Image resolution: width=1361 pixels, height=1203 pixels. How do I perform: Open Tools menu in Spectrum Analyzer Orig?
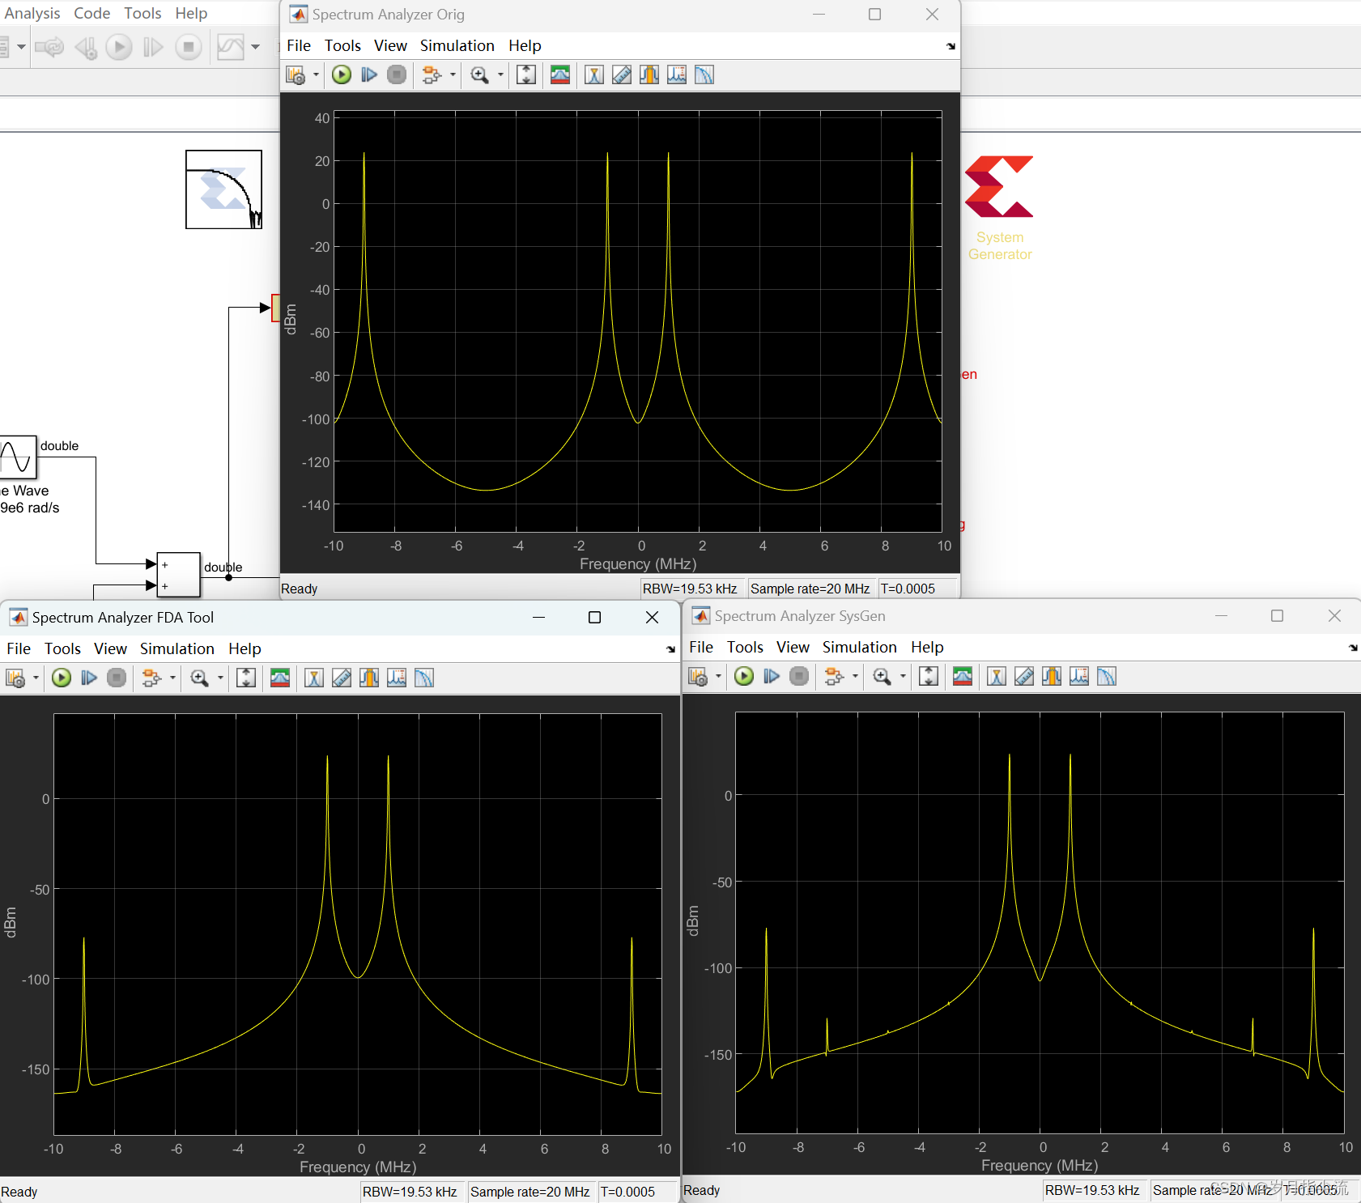(x=342, y=46)
